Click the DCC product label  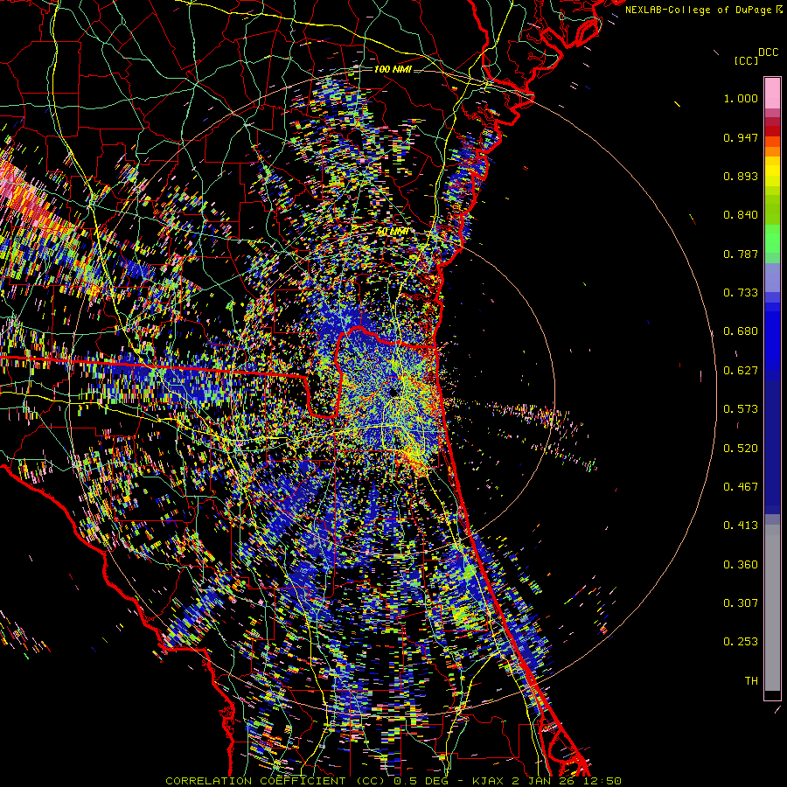(768, 52)
